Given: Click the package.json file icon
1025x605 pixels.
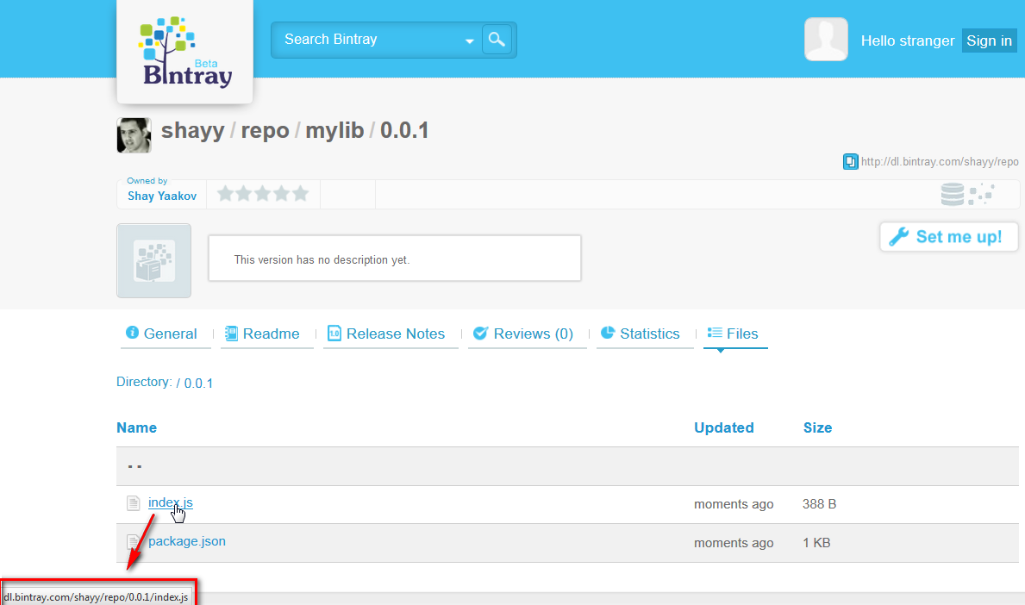Looking at the screenshot, I should click(x=133, y=542).
